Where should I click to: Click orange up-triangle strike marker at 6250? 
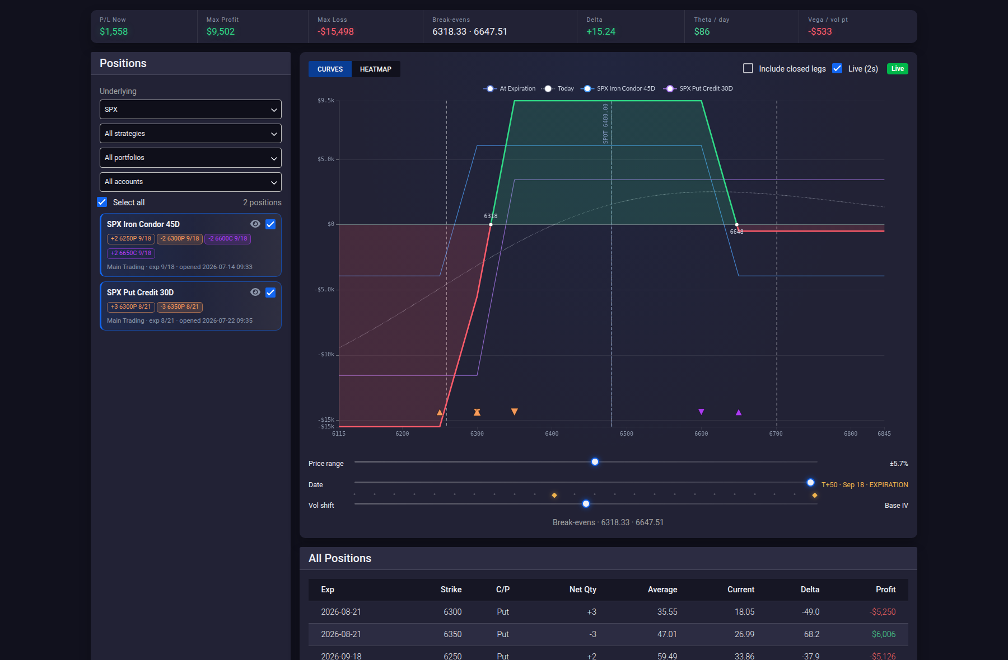click(440, 412)
